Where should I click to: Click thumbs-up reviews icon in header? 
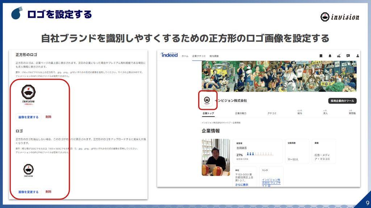[x=339, y=56]
